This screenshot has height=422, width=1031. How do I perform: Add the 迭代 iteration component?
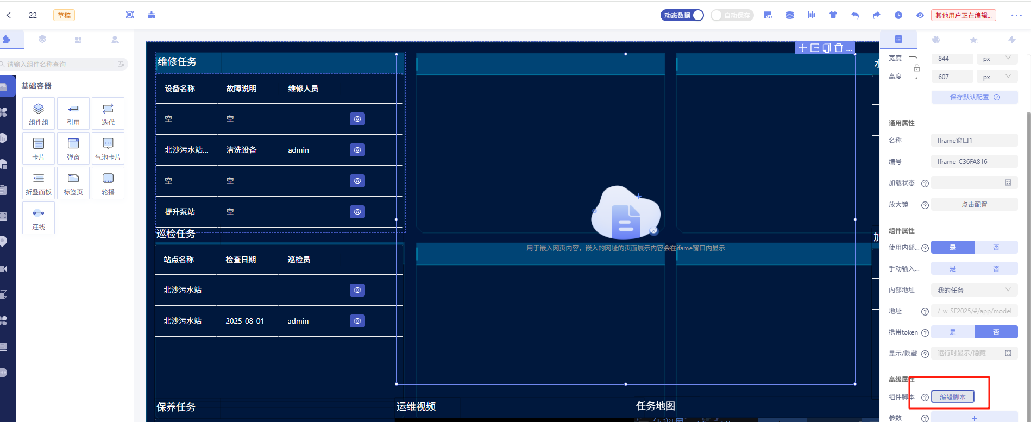(x=108, y=114)
